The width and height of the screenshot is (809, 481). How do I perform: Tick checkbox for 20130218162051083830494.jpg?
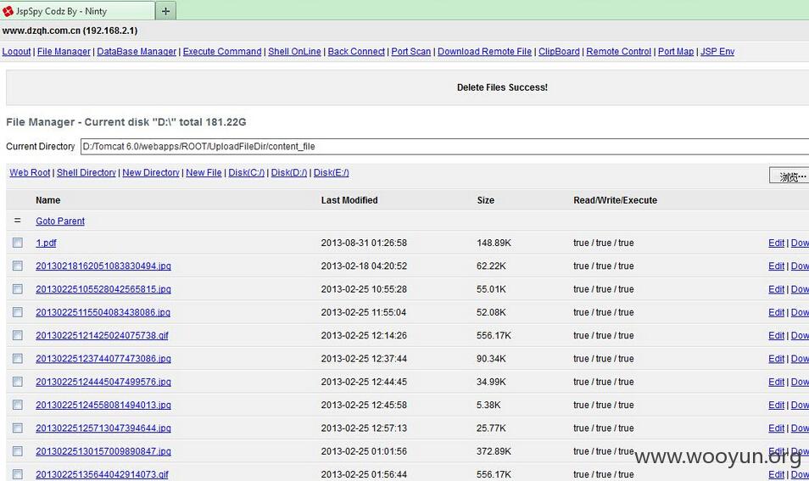[18, 266]
